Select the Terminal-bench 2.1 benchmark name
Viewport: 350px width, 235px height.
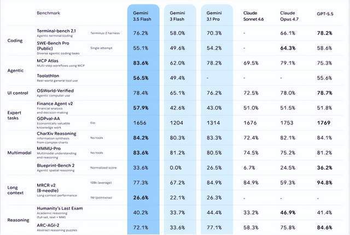click(x=56, y=31)
